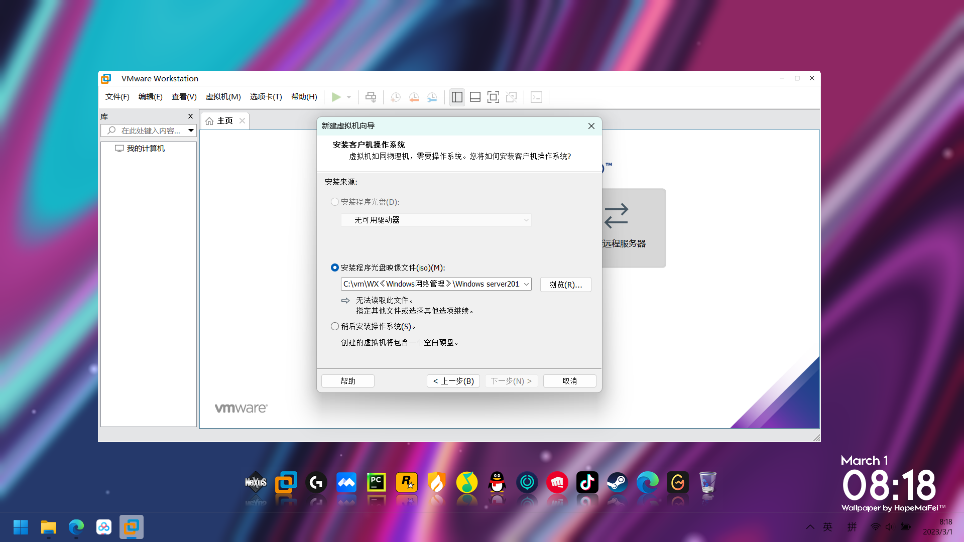Expand the library search filter dropdown

pos(191,130)
